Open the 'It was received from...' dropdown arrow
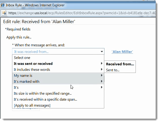160x123 pixels. [102, 52]
